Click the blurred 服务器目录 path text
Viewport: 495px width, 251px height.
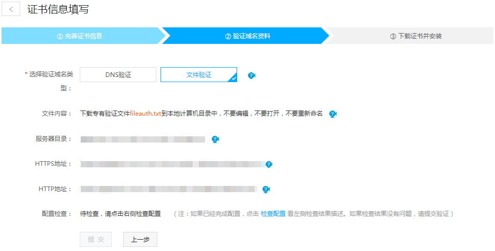click(x=142, y=139)
